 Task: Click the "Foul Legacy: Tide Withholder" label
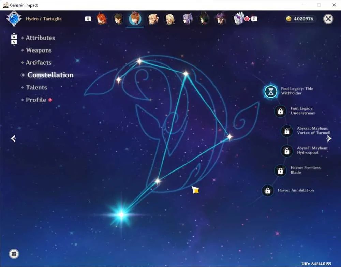coord(297,91)
